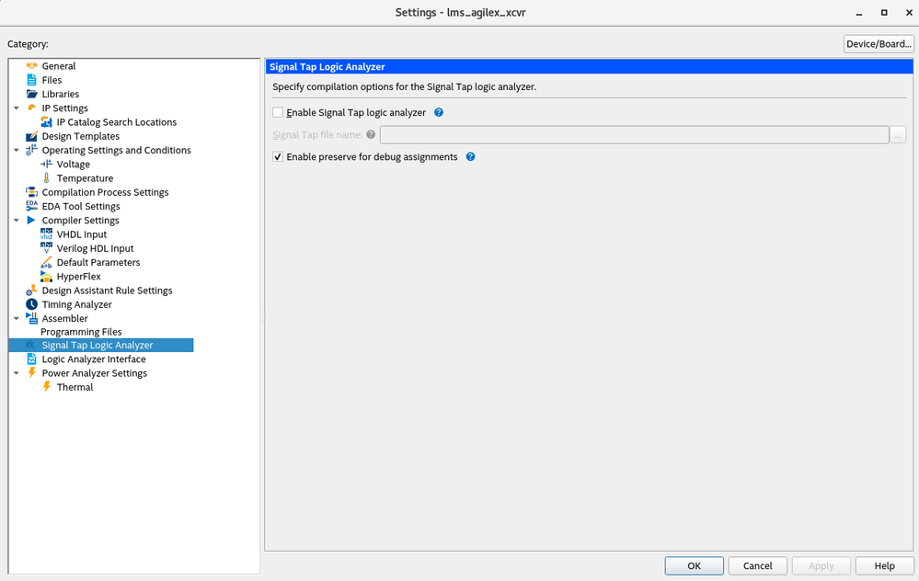Select the Libraries category
The width and height of the screenshot is (919, 581).
pos(61,95)
